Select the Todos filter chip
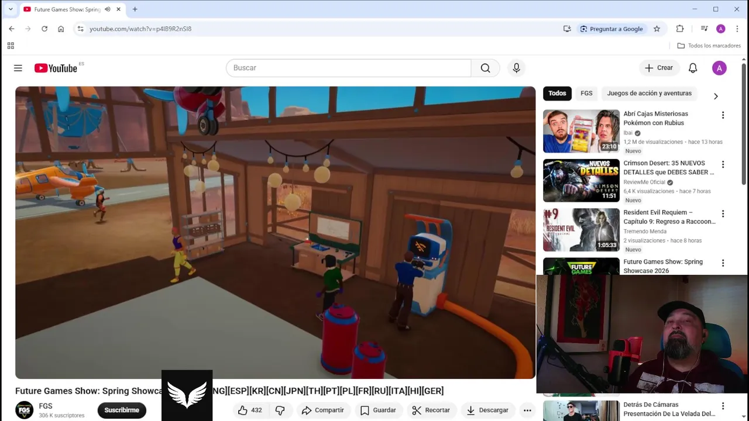This screenshot has height=421, width=749. (x=557, y=94)
